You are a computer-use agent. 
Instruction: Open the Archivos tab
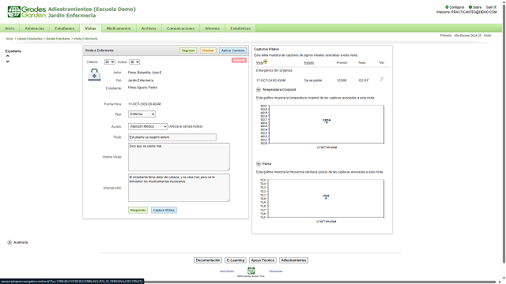(x=149, y=28)
